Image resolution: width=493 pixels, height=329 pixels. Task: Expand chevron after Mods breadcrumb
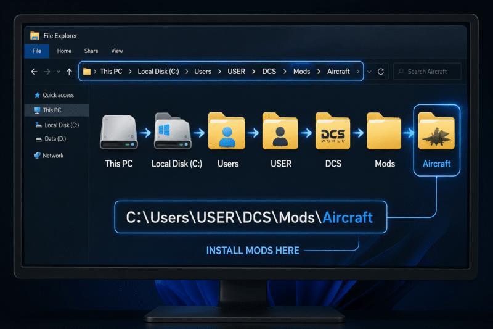click(319, 72)
